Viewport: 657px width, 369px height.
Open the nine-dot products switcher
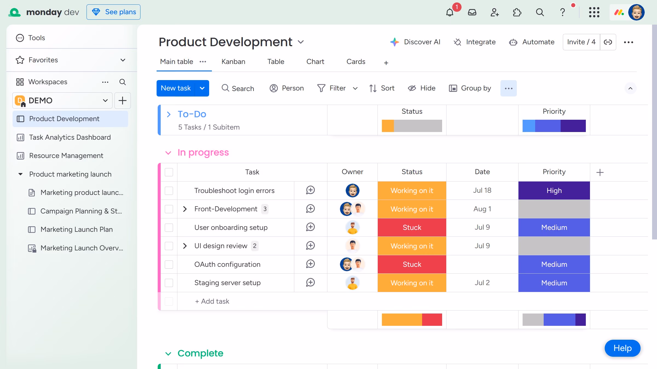coord(594,12)
